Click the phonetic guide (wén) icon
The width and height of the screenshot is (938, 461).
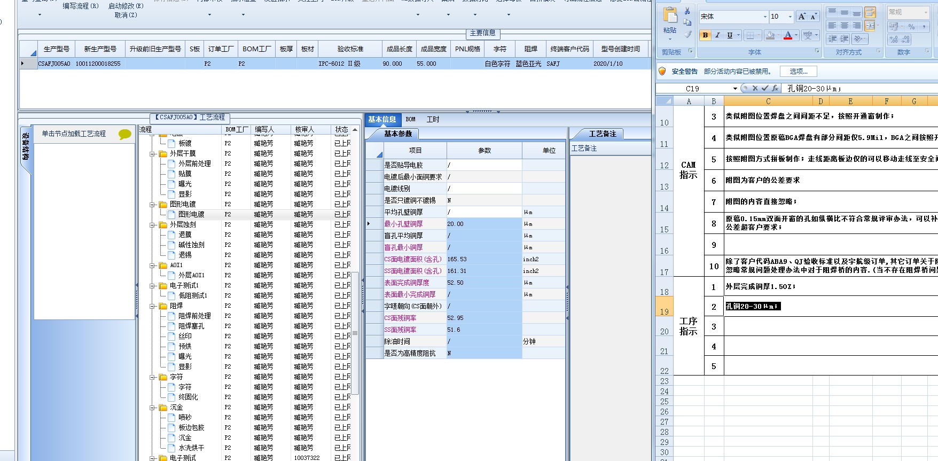(808, 35)
